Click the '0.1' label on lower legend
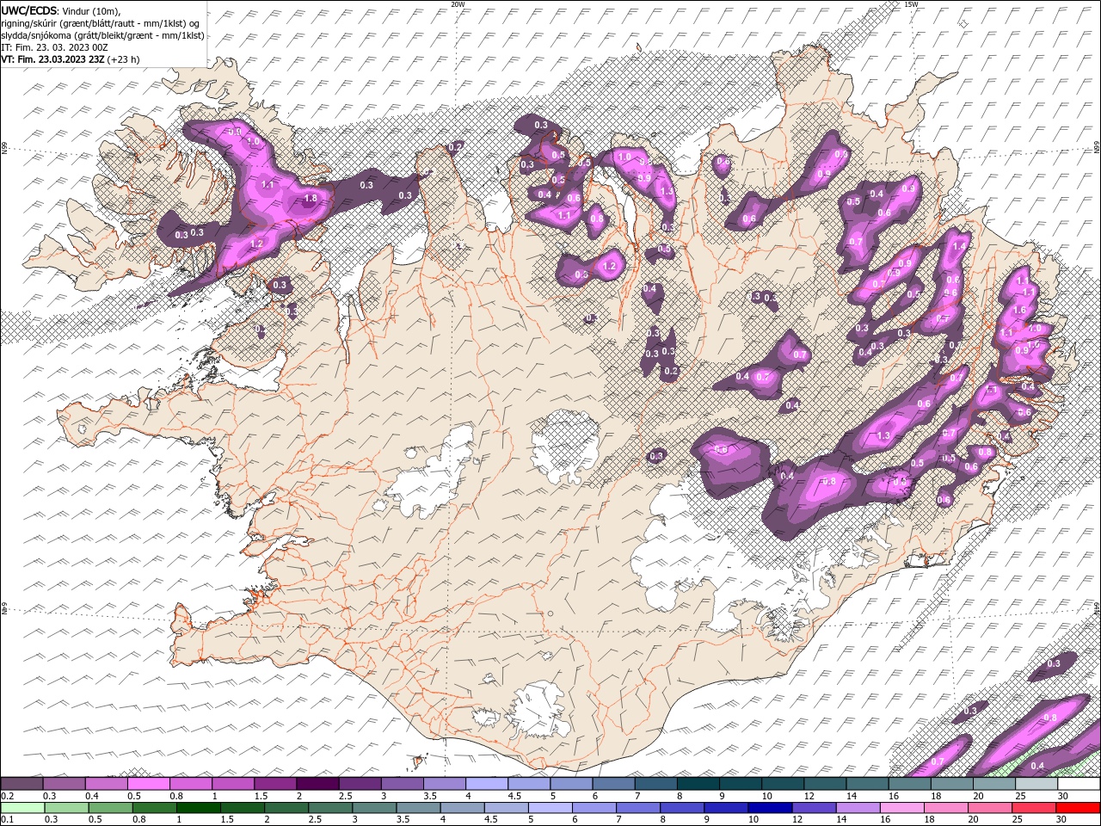The image size is (1101, 826). 7,819
